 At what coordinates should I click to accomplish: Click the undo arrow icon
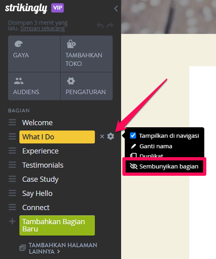pos(100,25)
